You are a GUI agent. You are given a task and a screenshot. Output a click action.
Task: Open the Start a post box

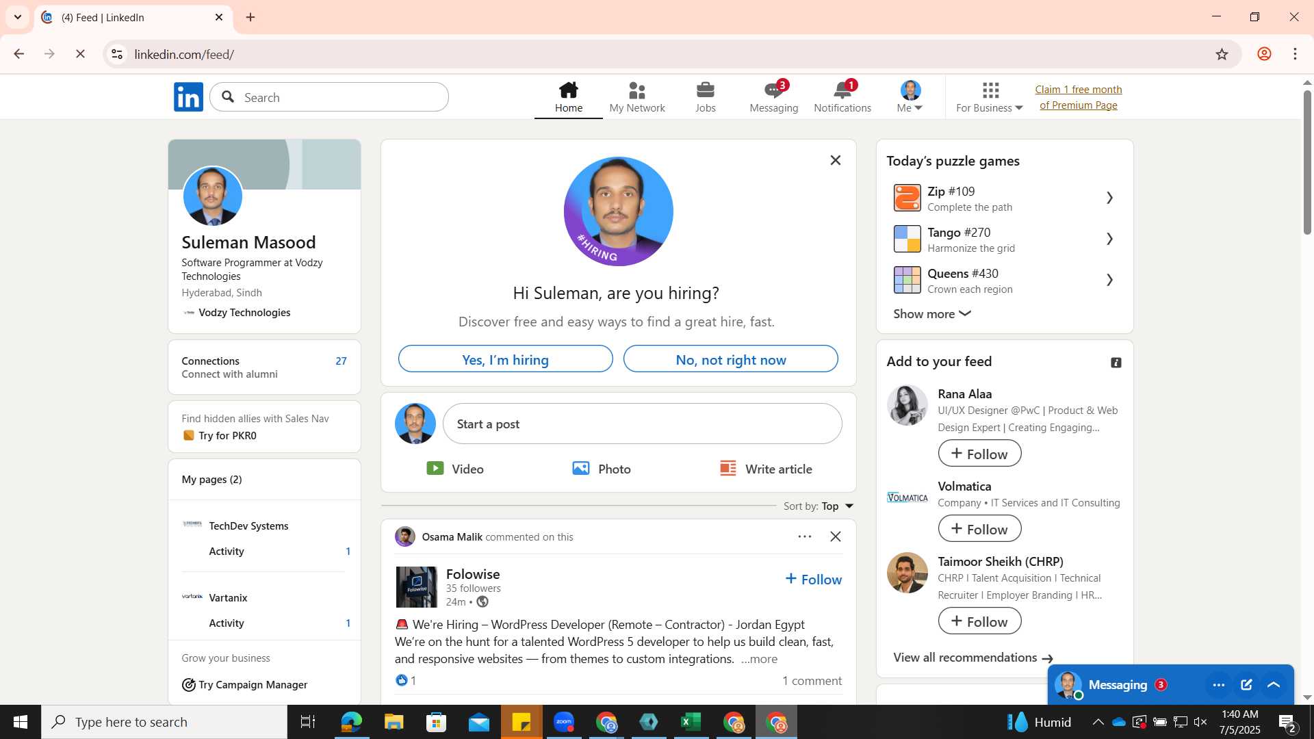point(642,424)
